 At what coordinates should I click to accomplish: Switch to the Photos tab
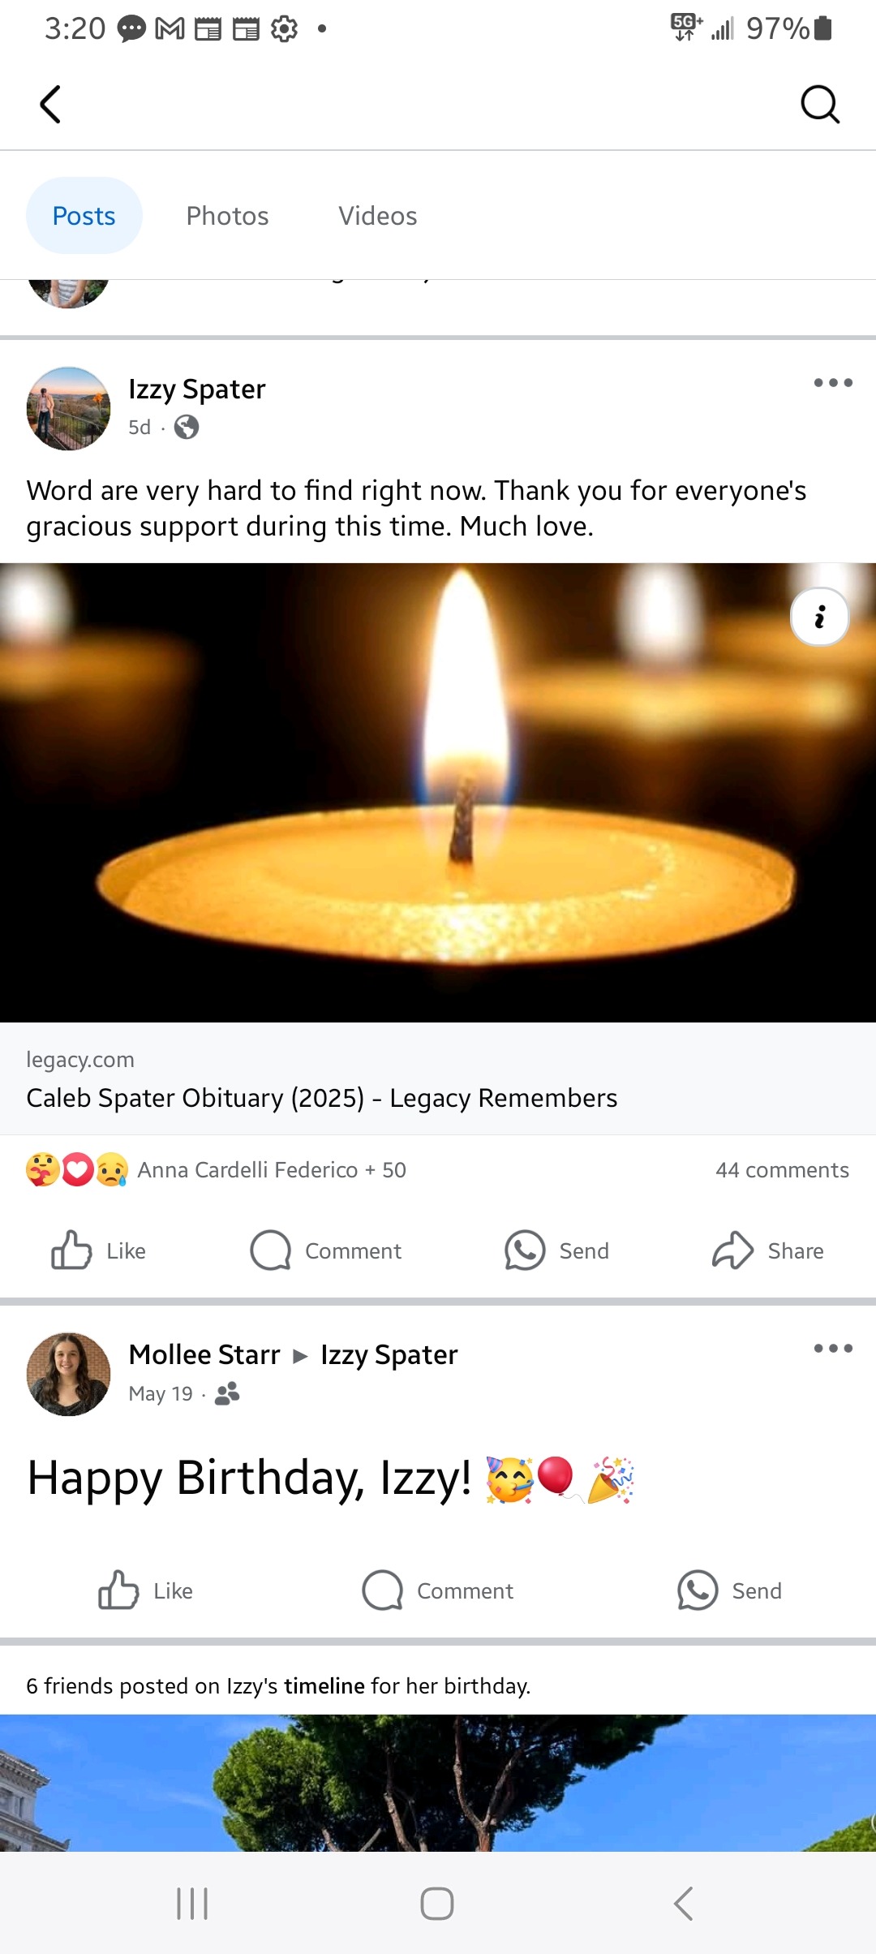pos(227,216)
